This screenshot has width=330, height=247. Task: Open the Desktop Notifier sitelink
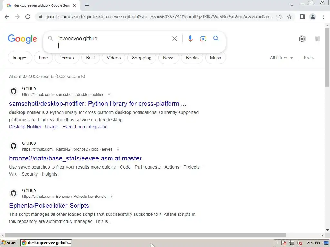[x=25, y=127]
